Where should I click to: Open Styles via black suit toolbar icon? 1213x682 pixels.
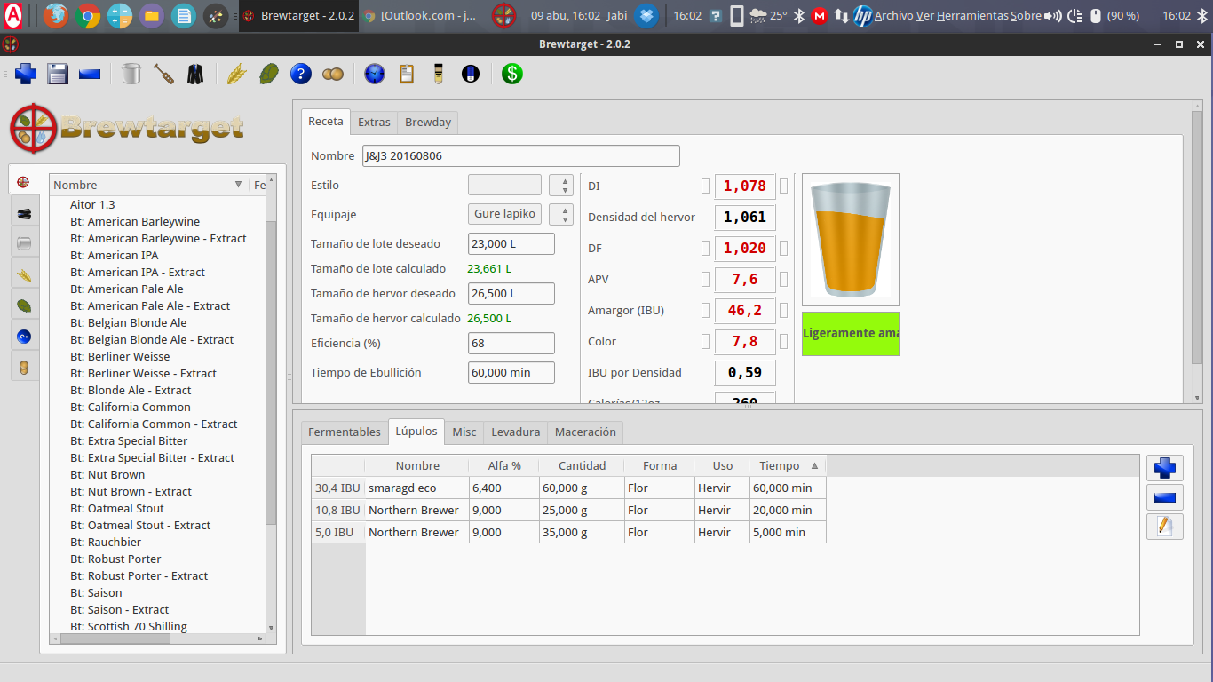click(195, 75)
